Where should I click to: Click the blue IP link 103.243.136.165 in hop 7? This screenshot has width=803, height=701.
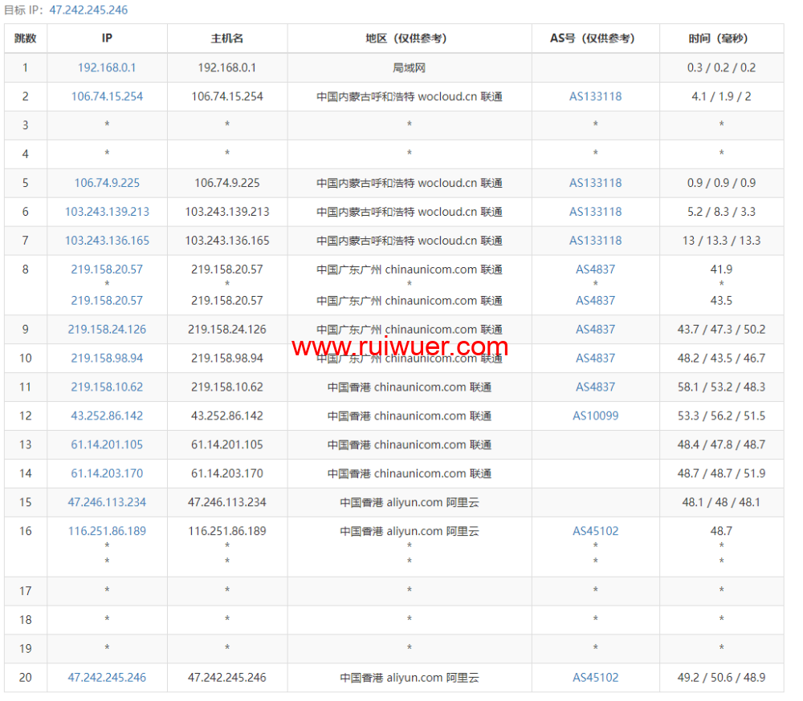pyautogui.click(x=107, y=241)
